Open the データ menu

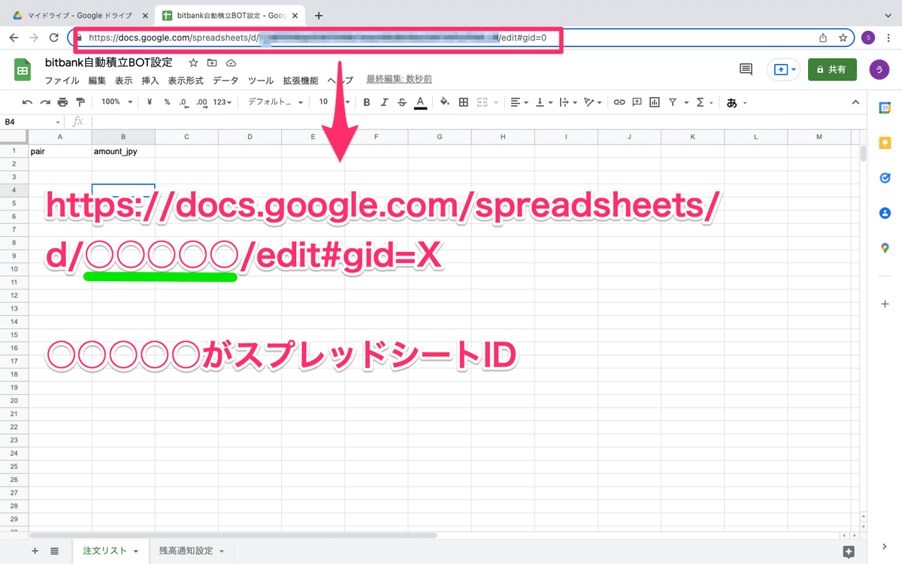click(x=225, y=80)
